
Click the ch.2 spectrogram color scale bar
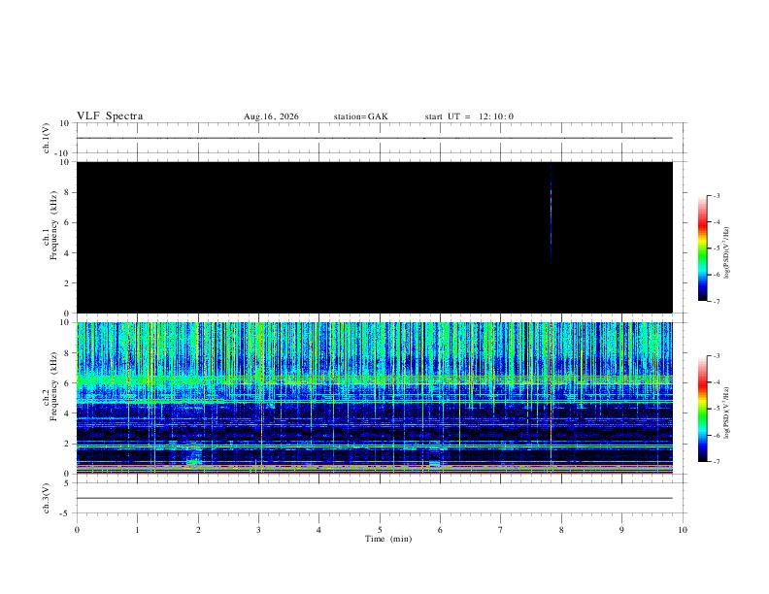(703, 409)
